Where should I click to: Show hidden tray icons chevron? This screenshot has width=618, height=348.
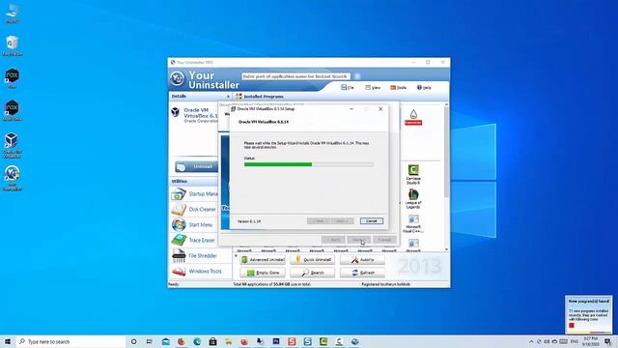pos(531,341)
